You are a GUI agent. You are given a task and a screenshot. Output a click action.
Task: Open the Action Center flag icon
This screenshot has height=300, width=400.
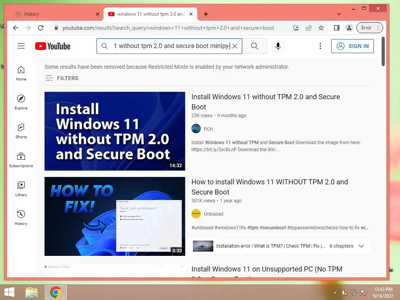point(363,293)
